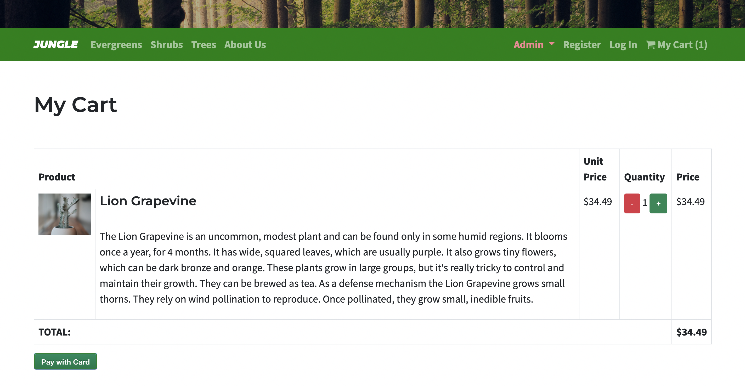Navigate to the Evergreens section
The width and height of the screenshot is (745, 386).
tap(116, 44)
